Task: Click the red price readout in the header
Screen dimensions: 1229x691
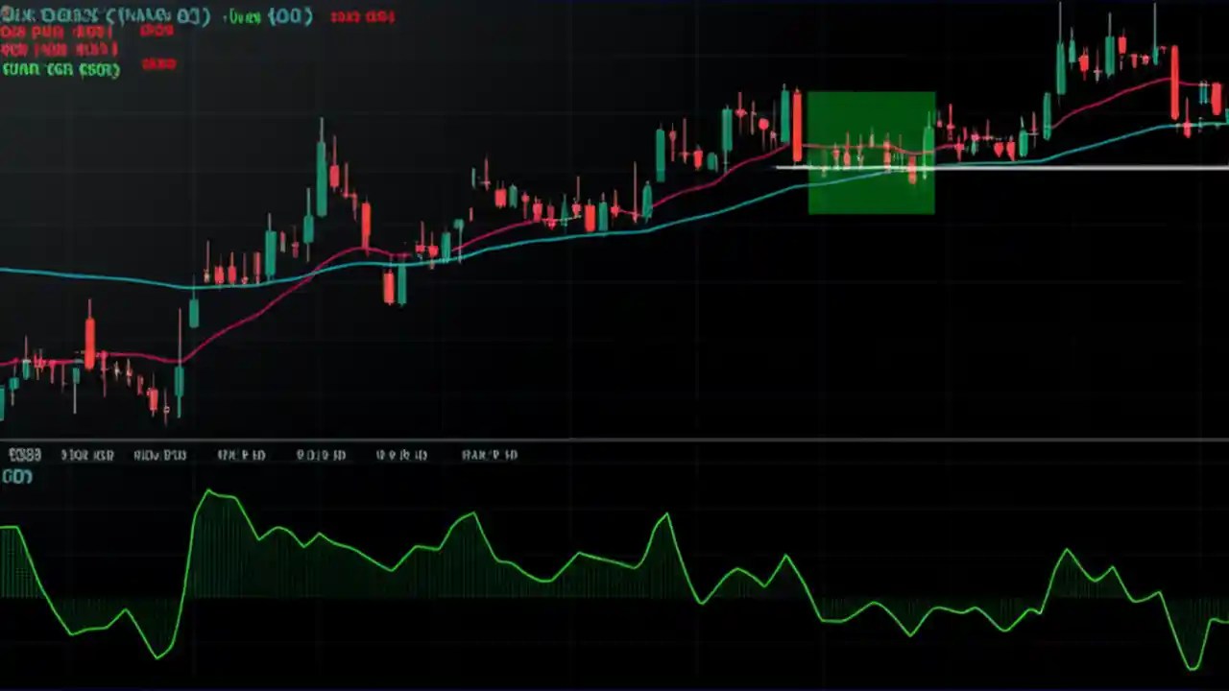Action: point(362,16)
